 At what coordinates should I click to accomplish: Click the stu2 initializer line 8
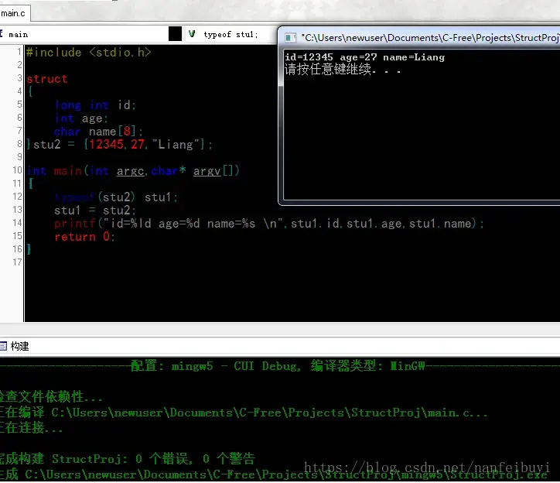click(119, 145)
